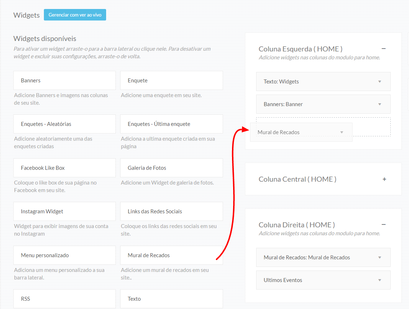Add the Galeria de Fotos widget
The image size is (409, 309).
point(171,168)
